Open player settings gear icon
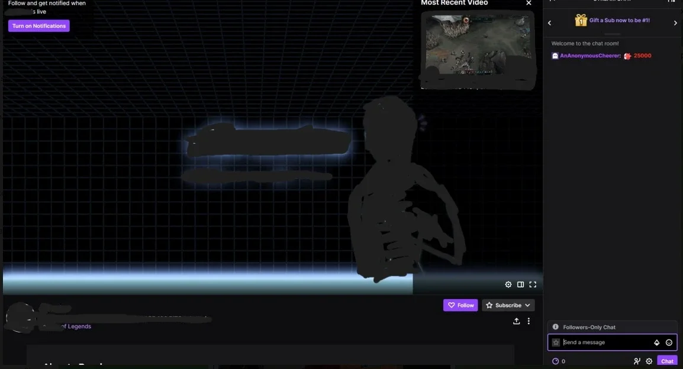Screen dimensions: 683x369 [x=508, y=284]
